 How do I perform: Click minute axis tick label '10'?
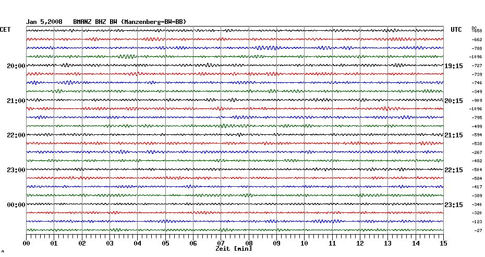tap(305, 243)
